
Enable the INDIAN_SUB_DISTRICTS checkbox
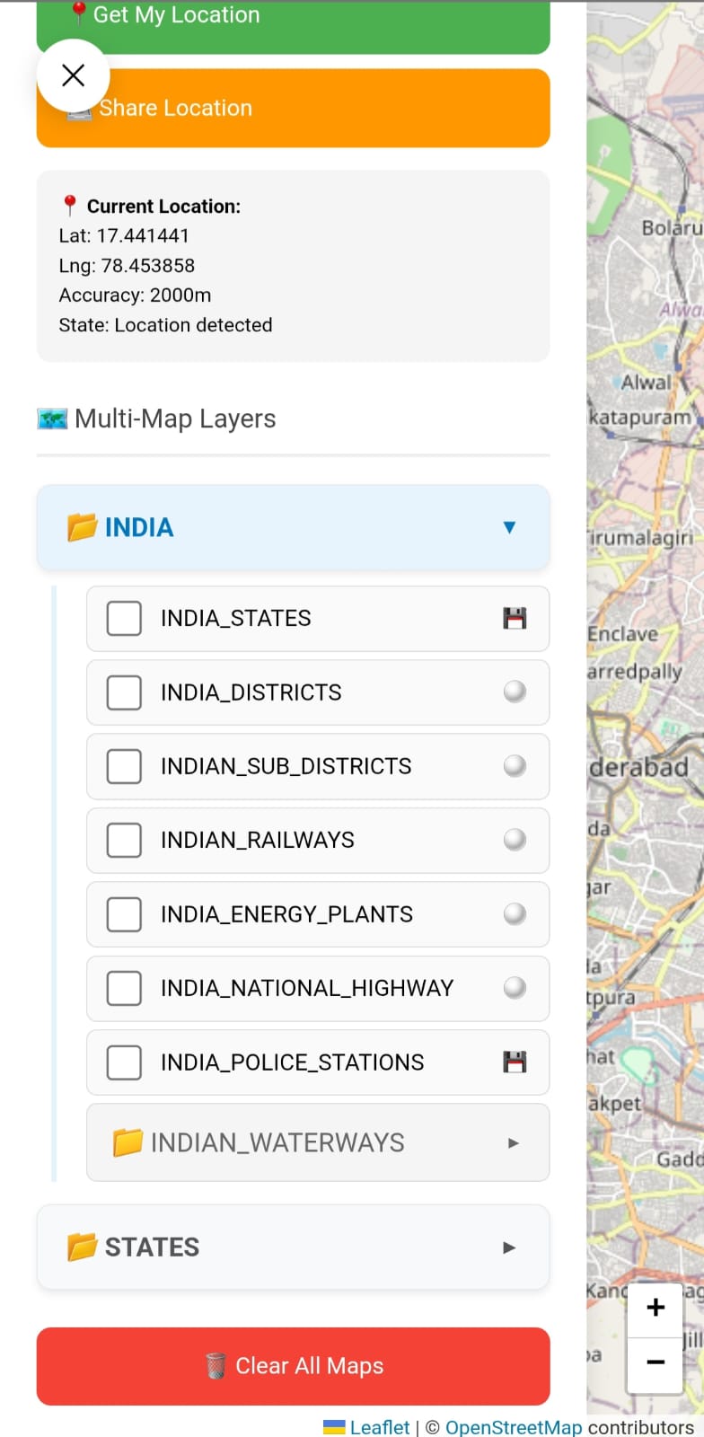click(124, 766)
